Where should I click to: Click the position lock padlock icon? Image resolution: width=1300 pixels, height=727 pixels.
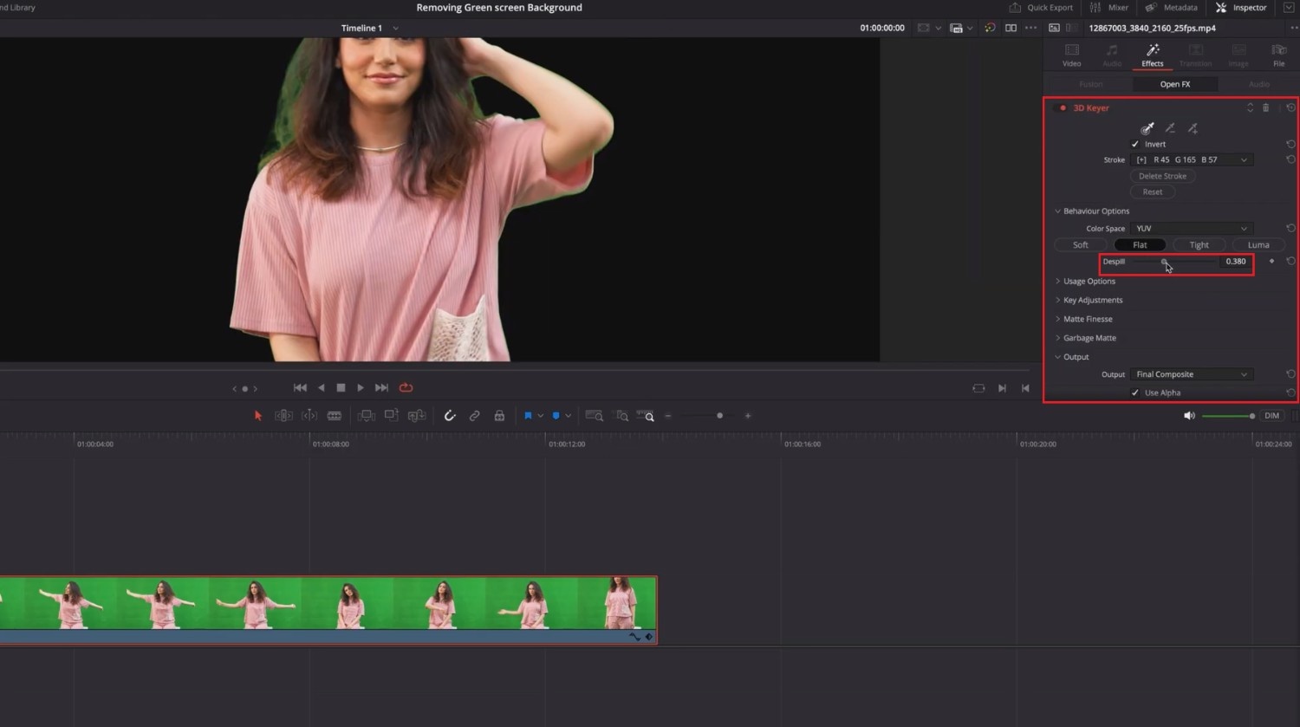click(499, 416)
